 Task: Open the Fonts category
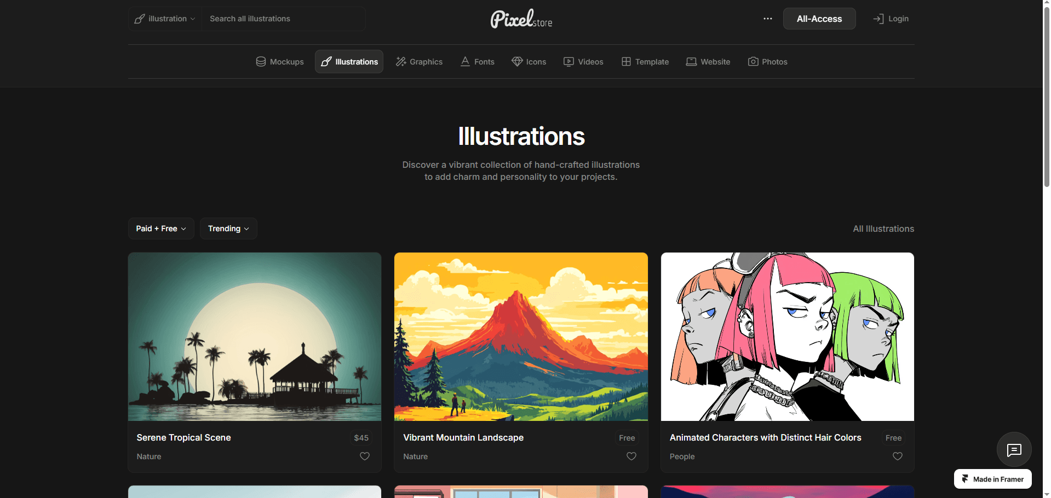[x=477, y=62]
